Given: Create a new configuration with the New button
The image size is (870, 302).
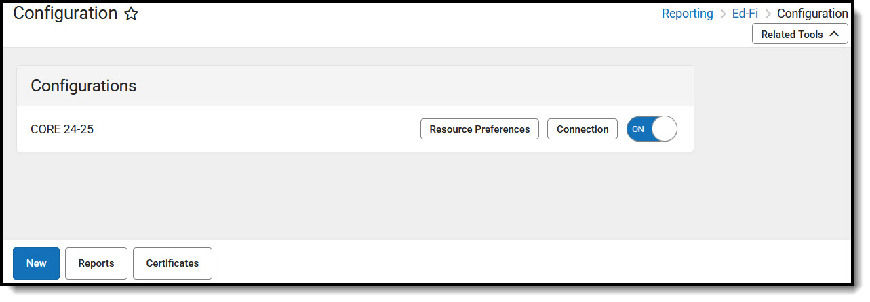Looking at the screenshot, I should [x=37, y=263].
